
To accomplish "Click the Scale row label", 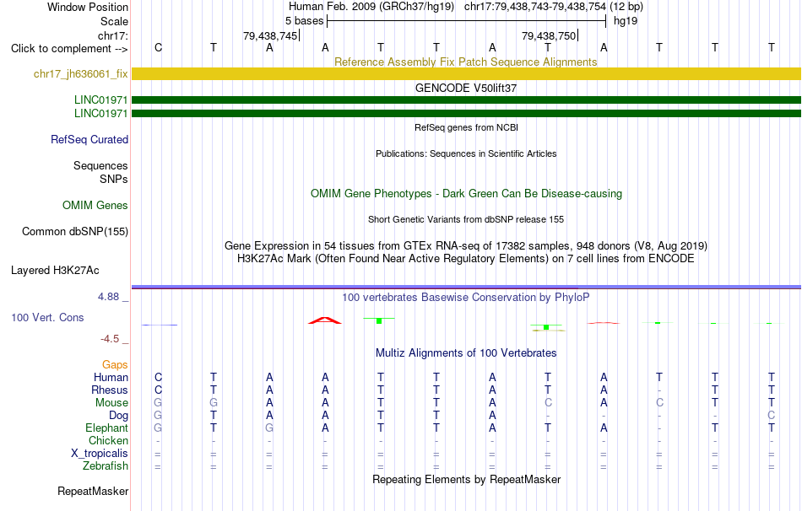I will pyautogui.click(x=115, y=21).
